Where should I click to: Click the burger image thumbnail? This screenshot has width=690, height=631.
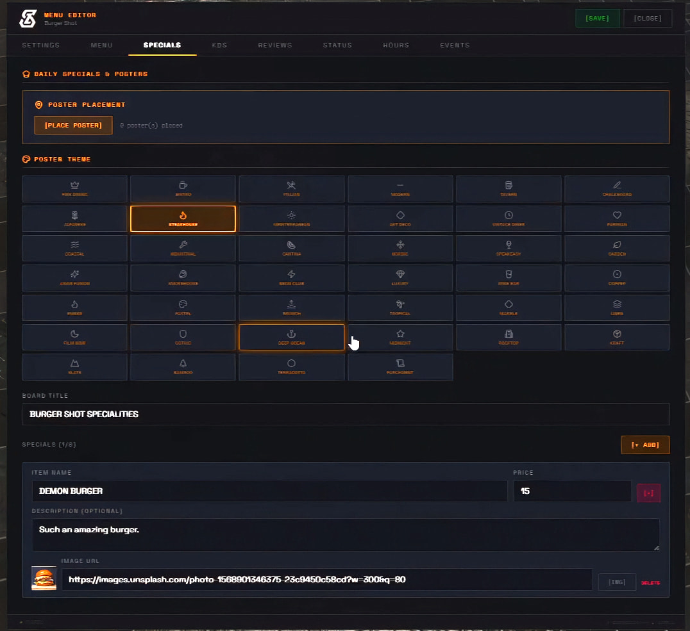(x=44, y=578)
